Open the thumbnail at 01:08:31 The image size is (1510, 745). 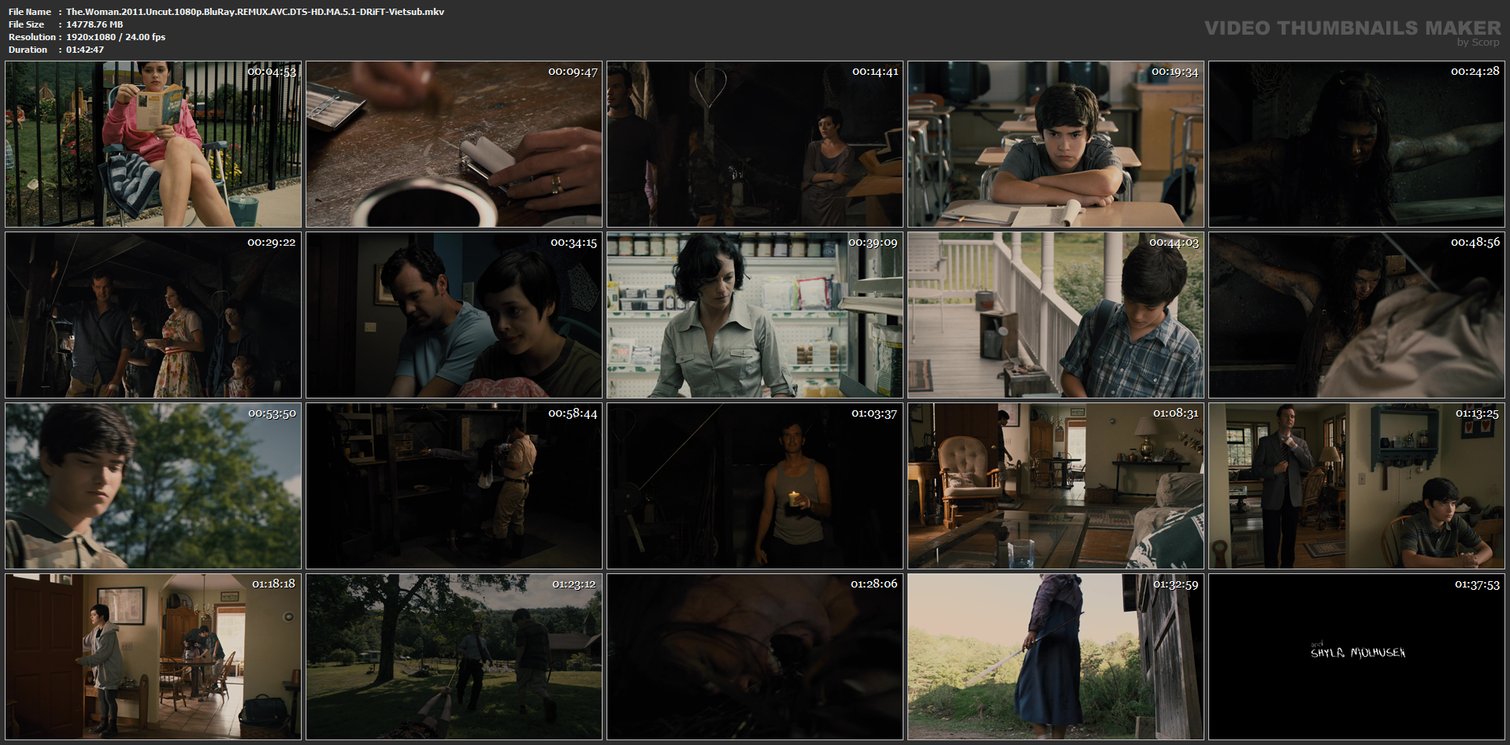pos(1056,486)
